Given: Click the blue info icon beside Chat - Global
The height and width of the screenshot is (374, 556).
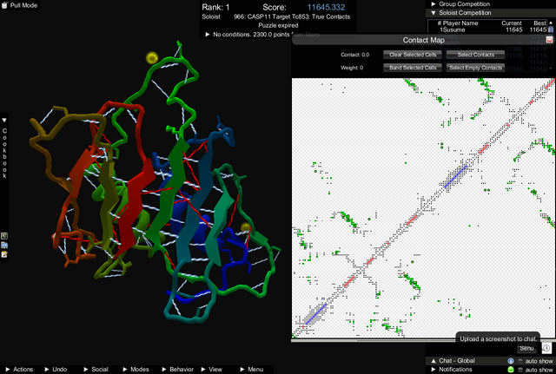Looking at the screenshot, I should [x=511, y=360].
